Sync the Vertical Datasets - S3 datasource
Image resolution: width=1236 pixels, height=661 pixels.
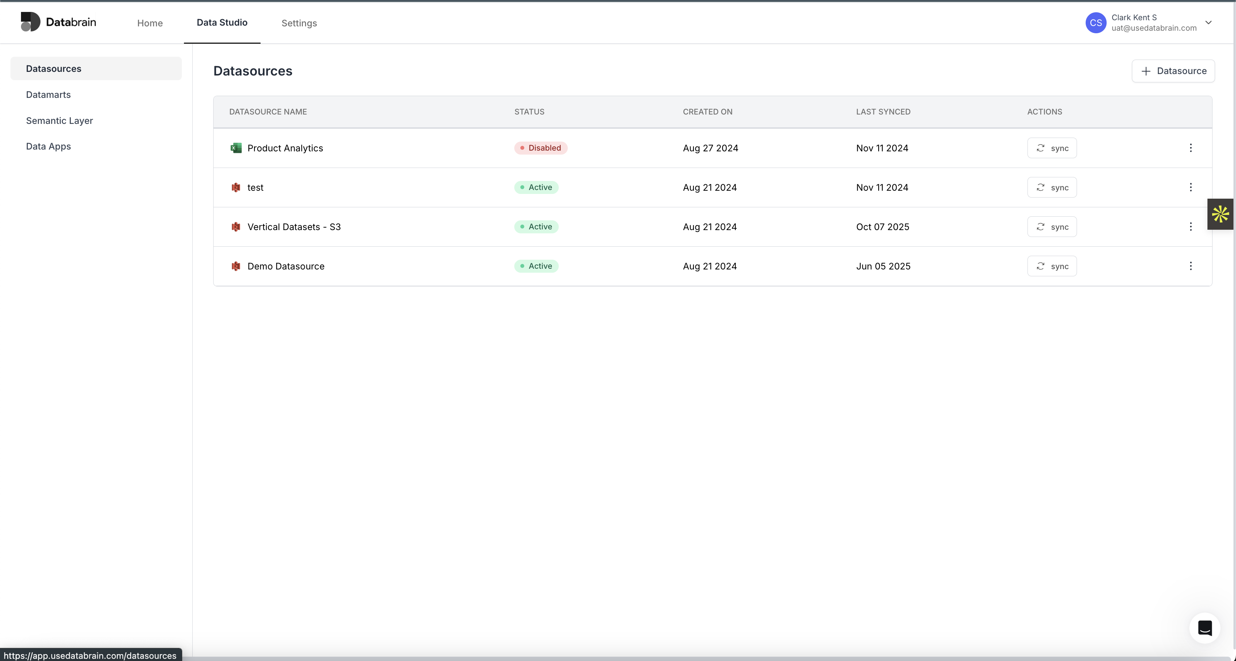(1052, 226)
